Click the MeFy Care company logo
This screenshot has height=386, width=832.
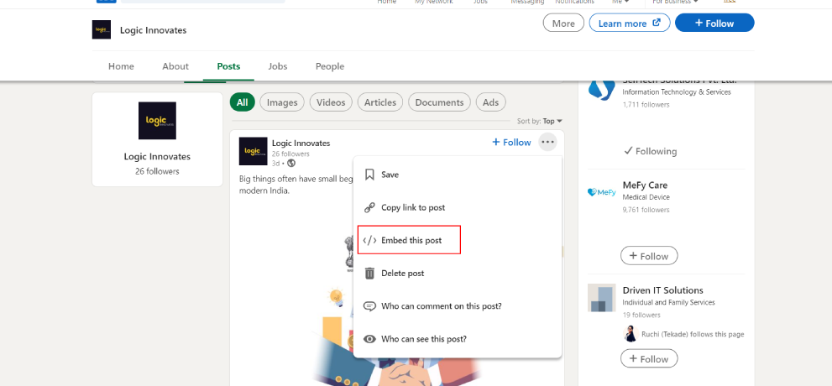(602, 192)
